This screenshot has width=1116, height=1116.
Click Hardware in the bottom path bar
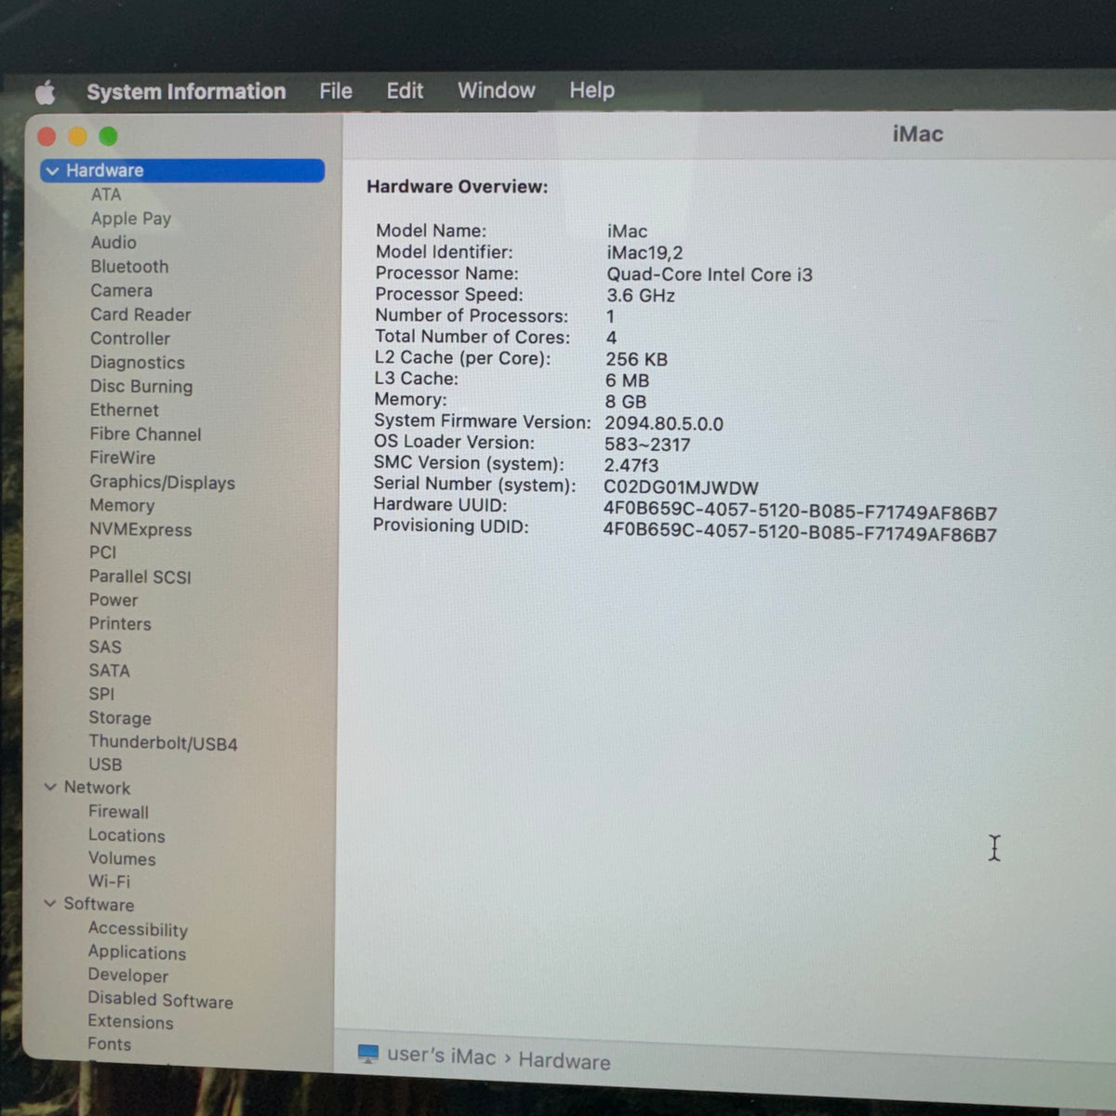point(565,1061)
